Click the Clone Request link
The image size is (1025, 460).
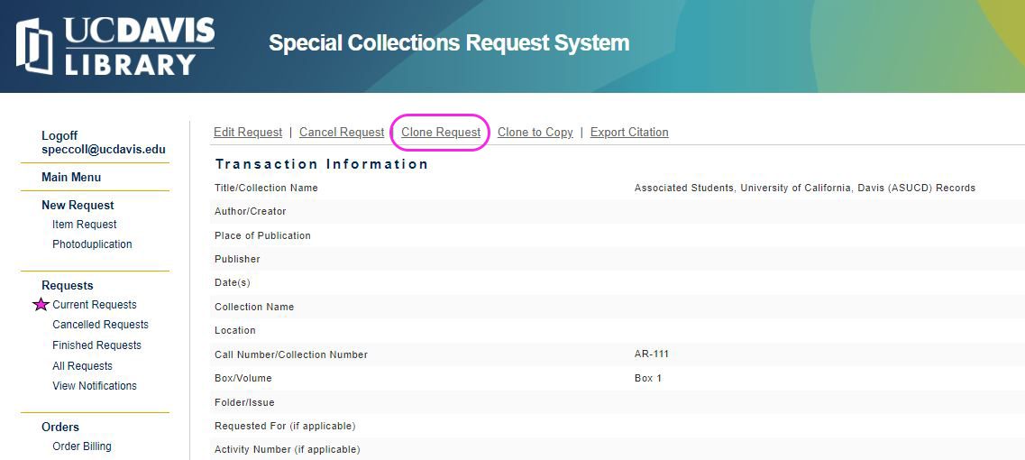(441, 133)
